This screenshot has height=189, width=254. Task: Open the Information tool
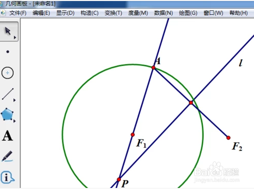[x=7, y=177]
